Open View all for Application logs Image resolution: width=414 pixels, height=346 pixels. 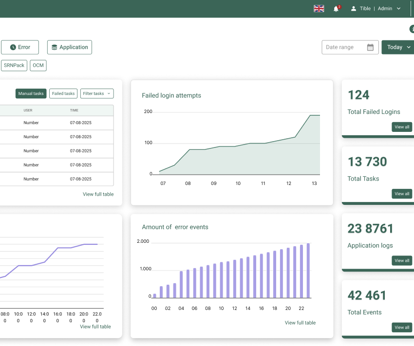[402, 260]
